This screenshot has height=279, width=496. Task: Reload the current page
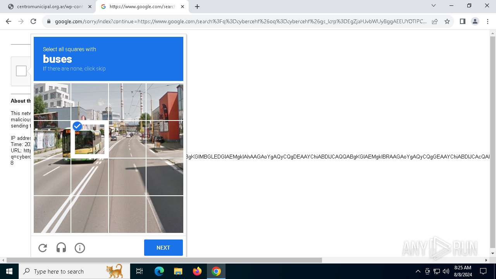(33, 21)
